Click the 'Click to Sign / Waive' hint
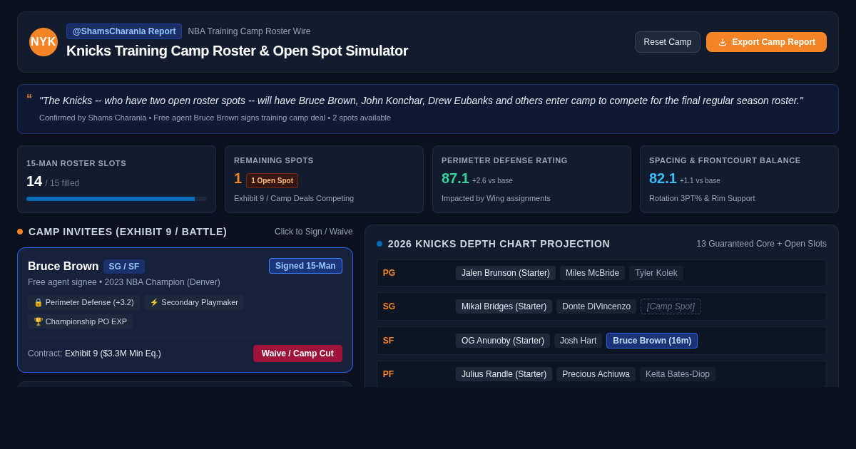The width and height of the screenshot is (856, 449). (x=314, y=232)
